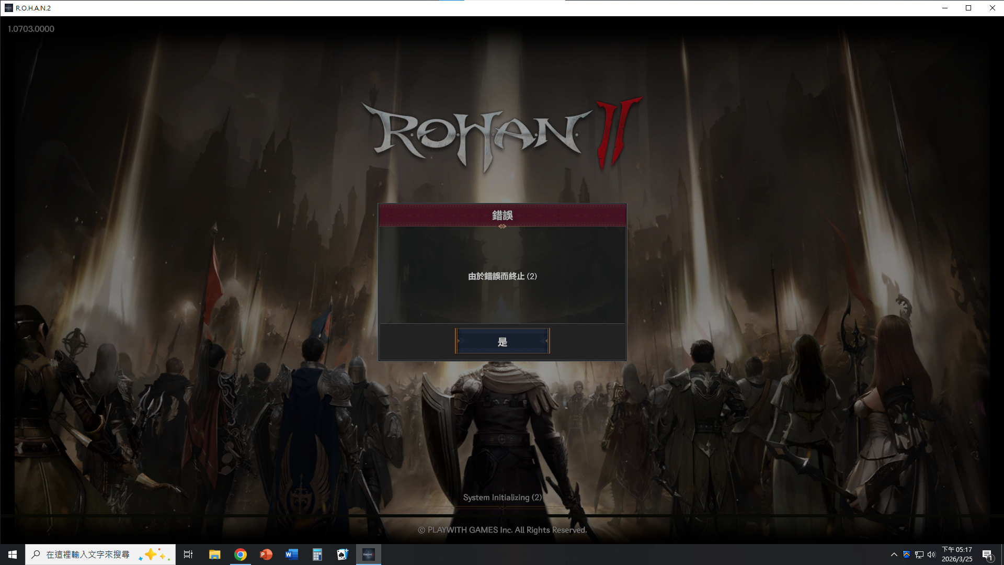Screen dimensions: 1004x565
Task: Open File Explorer from taskbar
Action: coord(214,555)
